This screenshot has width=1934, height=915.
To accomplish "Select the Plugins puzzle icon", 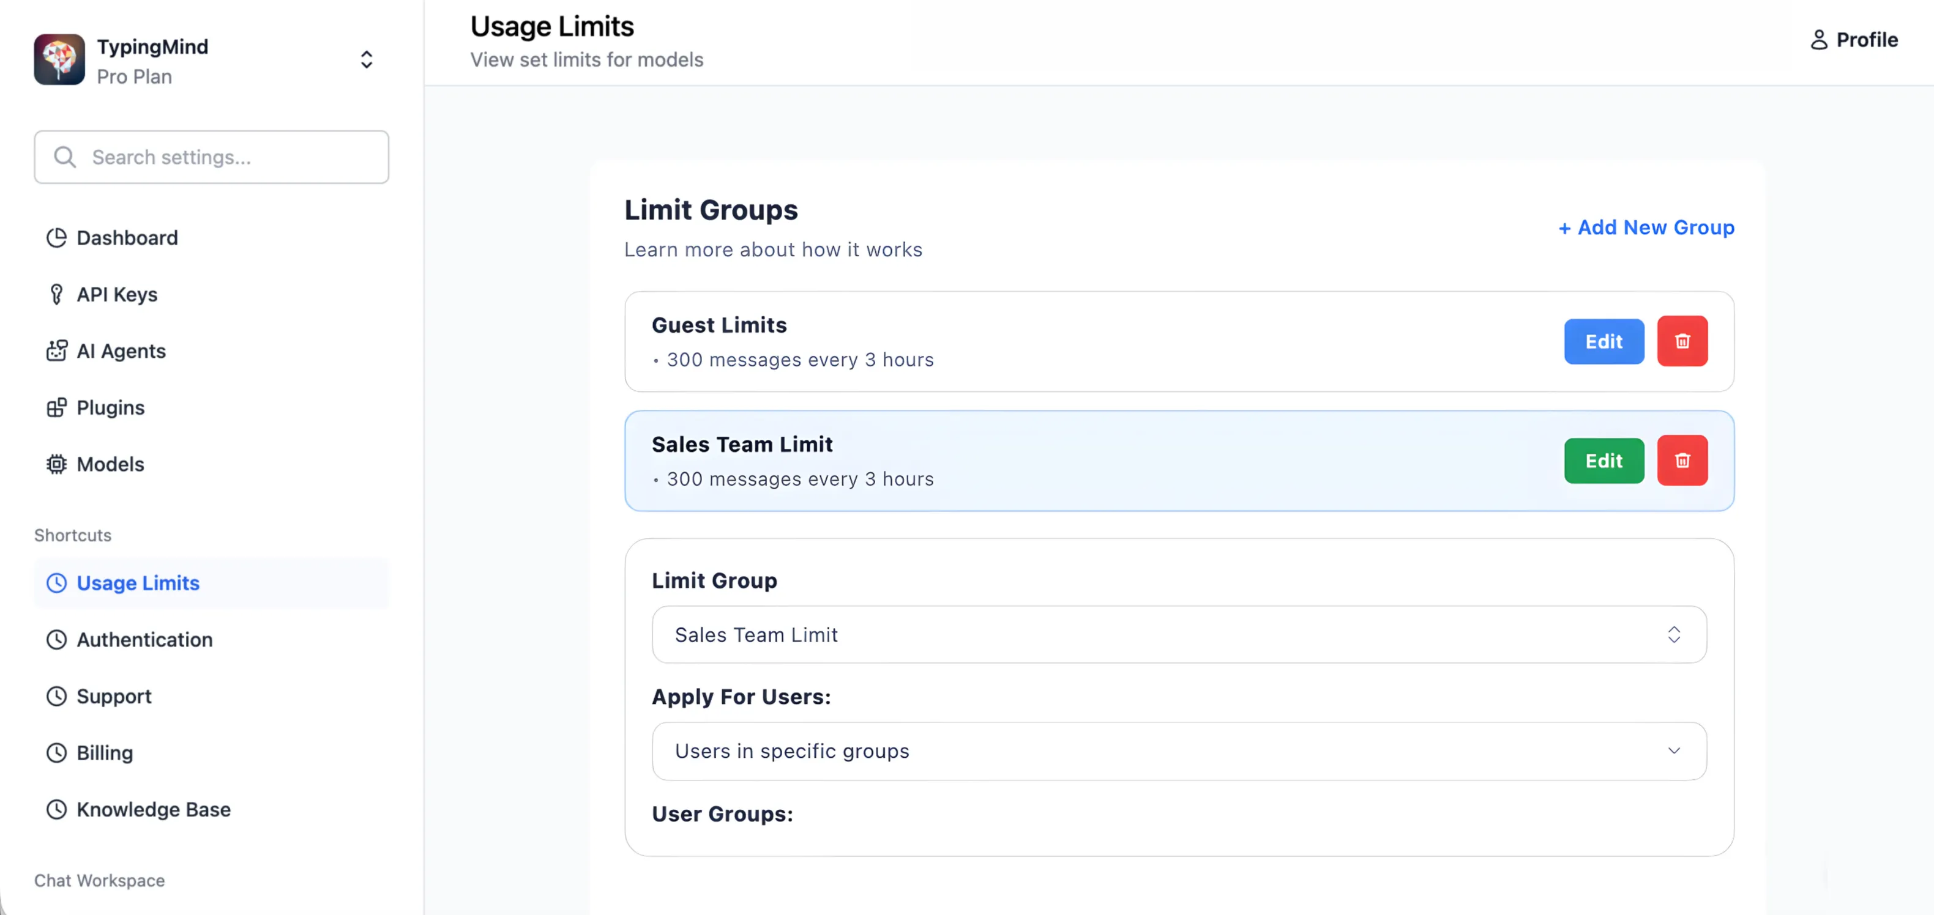I will (x=56, y=407).
